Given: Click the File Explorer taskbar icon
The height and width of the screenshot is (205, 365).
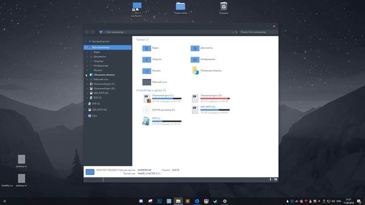Looking at the screenshot, I should [x=179, y=201].
